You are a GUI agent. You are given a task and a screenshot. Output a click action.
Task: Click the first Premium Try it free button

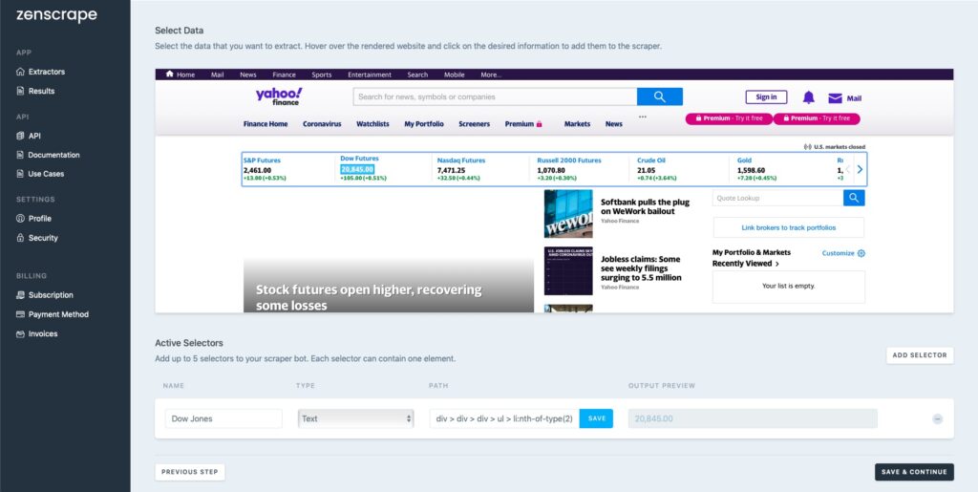[x=729, y=118]
